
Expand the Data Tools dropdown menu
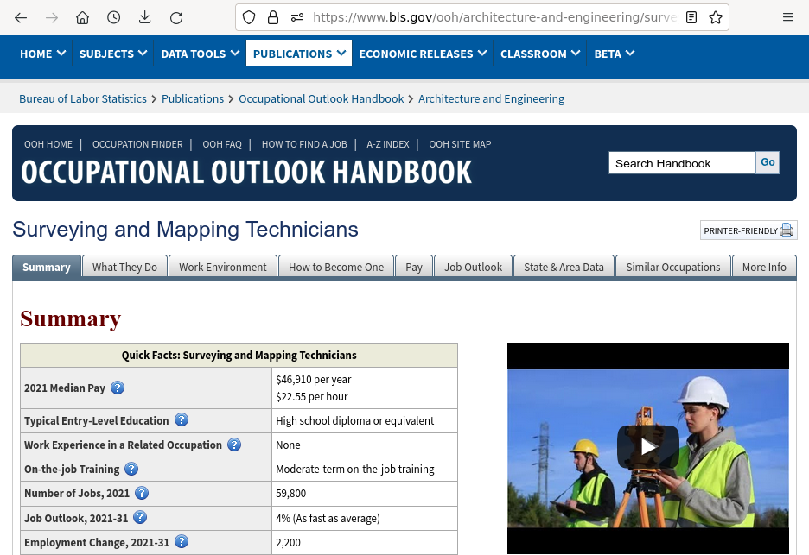point(200,54)
